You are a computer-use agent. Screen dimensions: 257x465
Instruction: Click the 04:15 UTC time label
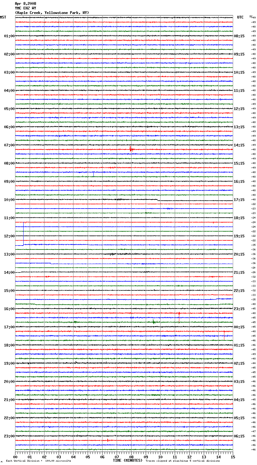(239, 400)
